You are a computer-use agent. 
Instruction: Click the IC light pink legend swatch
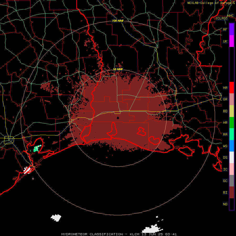pyautogui.click(x=232, y=169)
